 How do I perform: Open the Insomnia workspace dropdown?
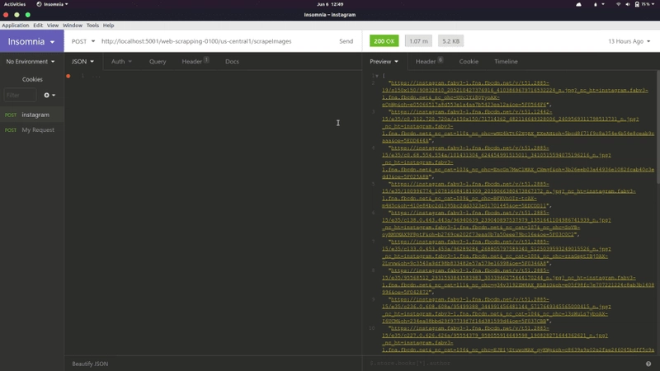(x=31, y=42)
